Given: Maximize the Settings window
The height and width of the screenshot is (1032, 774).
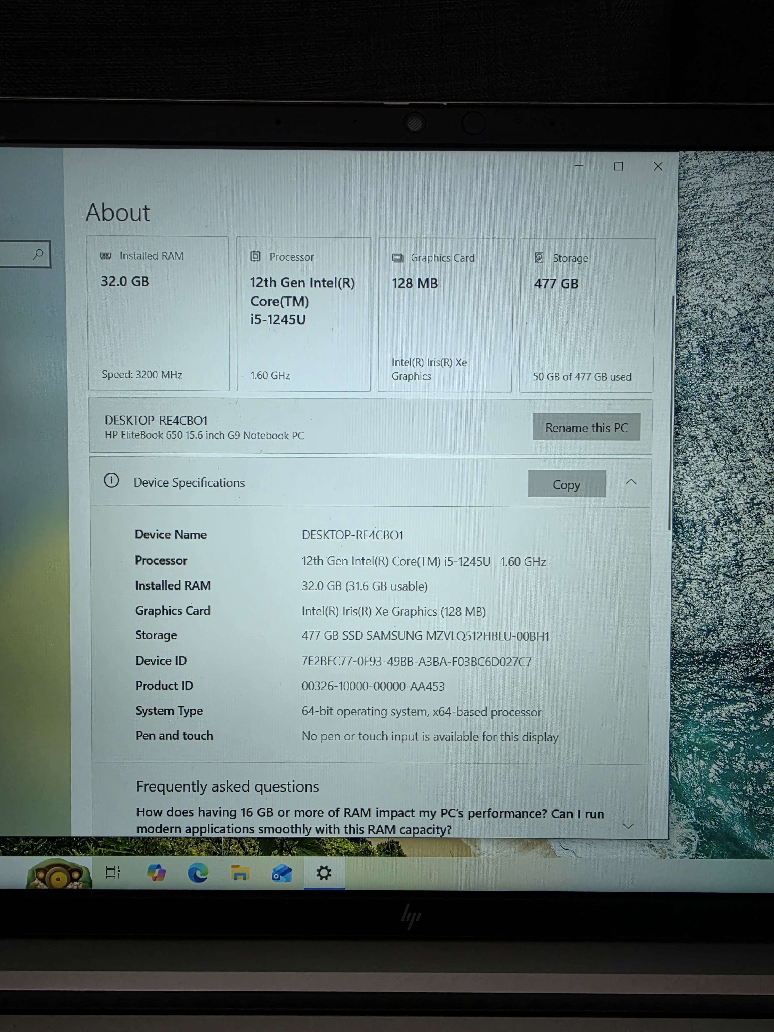Looking at the screenshot, I should [618, 166].
